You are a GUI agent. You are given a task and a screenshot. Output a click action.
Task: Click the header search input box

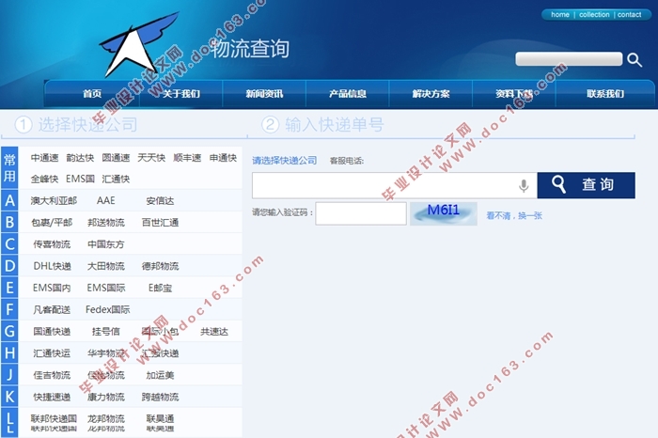pos(569,58)
